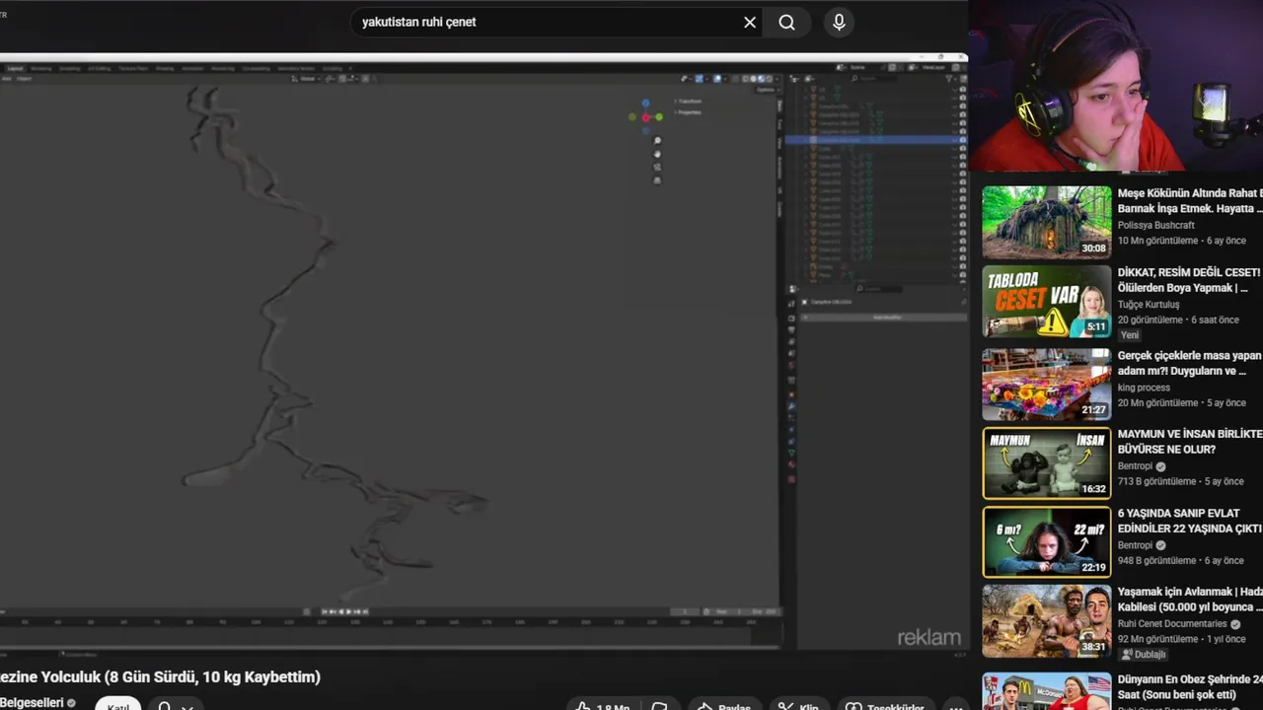The image size is (1263, 710).
Task: Click the timeline play button in Blender video
Action: 347,611
